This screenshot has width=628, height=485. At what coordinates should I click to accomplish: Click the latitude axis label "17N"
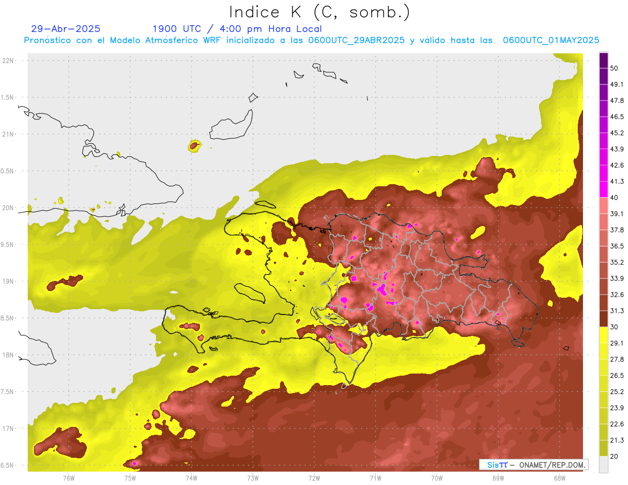point(9,428)
